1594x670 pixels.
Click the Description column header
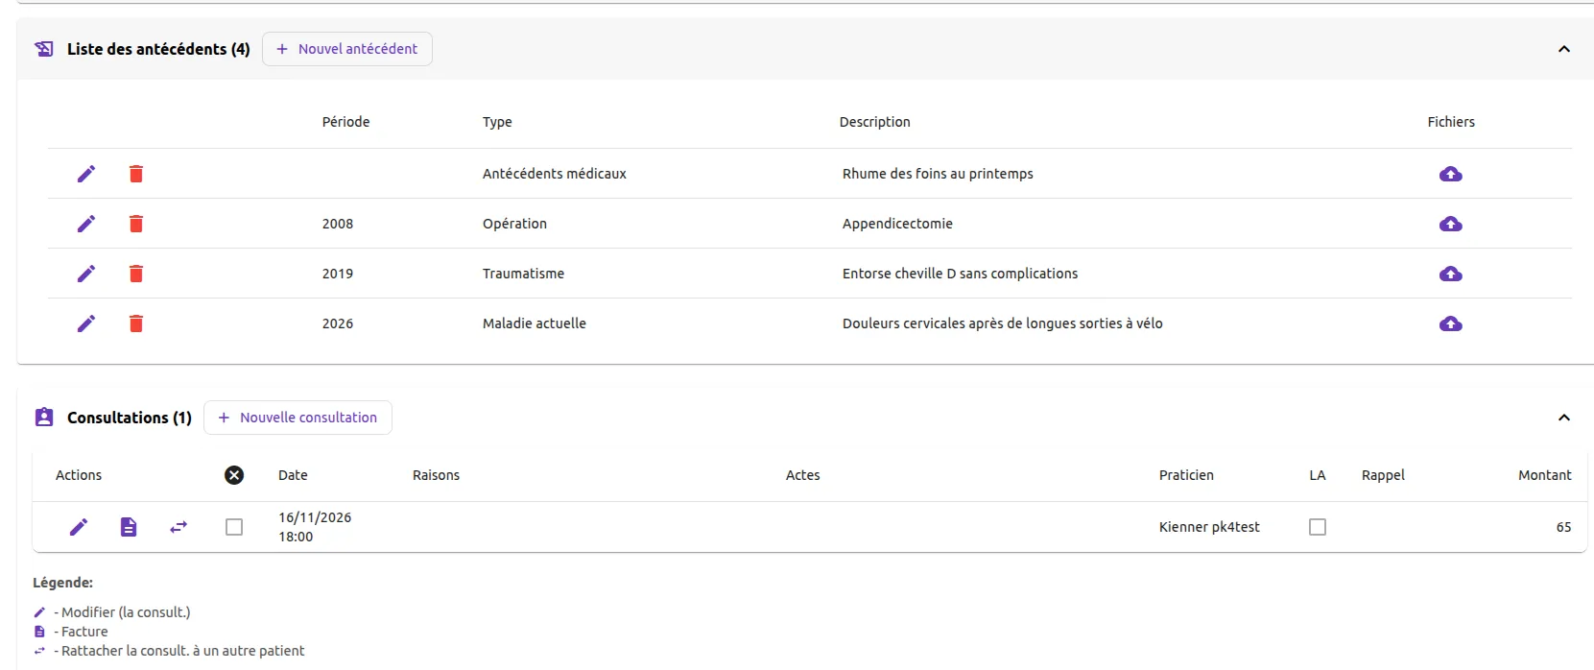tap(875, 122)
